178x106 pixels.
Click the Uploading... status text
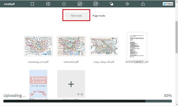click(15, 95)
